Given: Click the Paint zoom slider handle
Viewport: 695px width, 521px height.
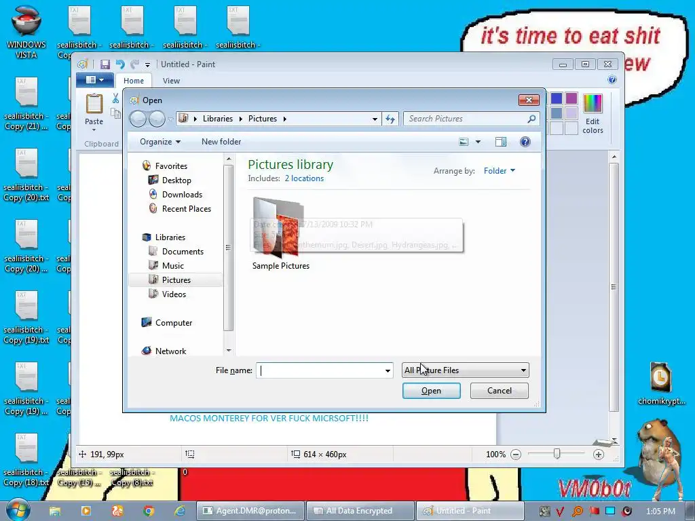Looking at the screenshot, I should [557, 454].
